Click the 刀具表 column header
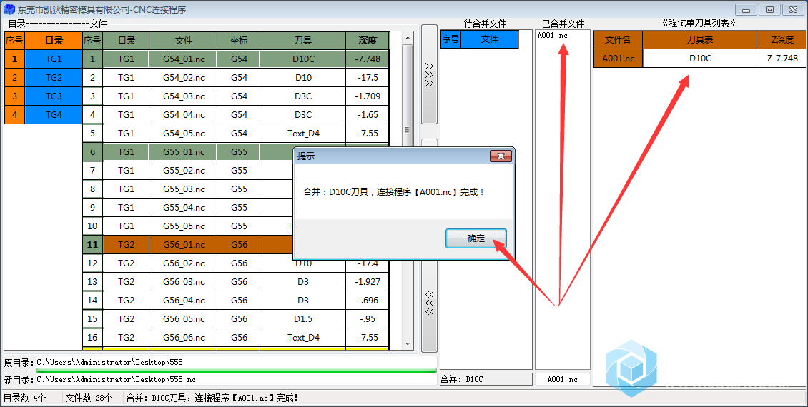The image size is (808, 407). (700, 39)
